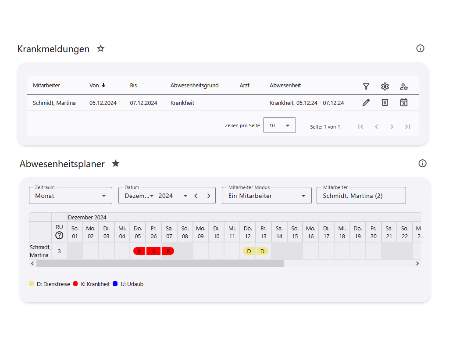Open the year 2024 dropdown
Viewport: 449px width, 351px height.
tap(173, 196)
